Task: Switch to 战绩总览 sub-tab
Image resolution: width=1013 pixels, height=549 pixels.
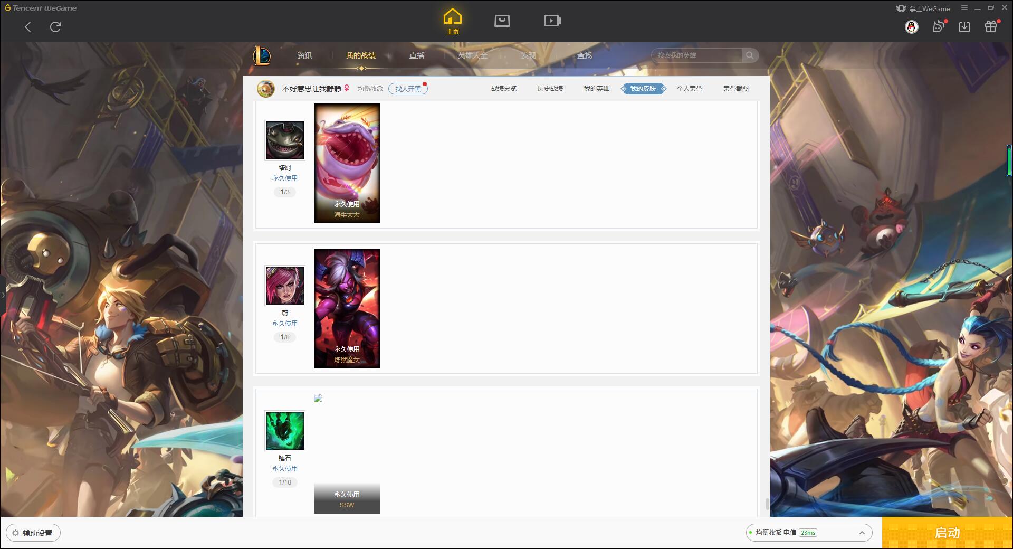Action: (x=504, y=89)
